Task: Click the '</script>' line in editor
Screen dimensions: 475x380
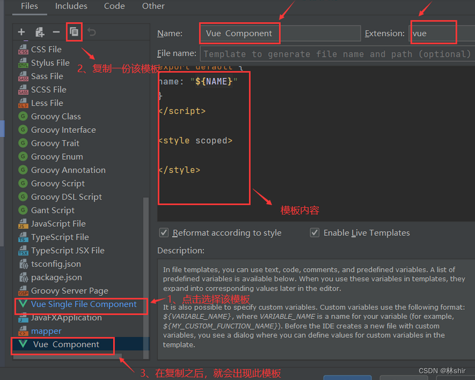Action: (x=182, y=111)
